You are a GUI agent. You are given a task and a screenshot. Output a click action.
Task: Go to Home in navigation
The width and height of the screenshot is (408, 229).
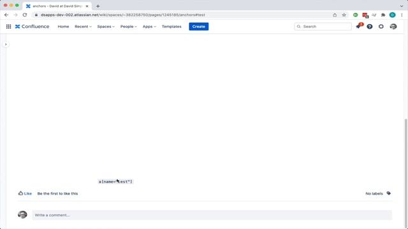(x=63, y=27)
